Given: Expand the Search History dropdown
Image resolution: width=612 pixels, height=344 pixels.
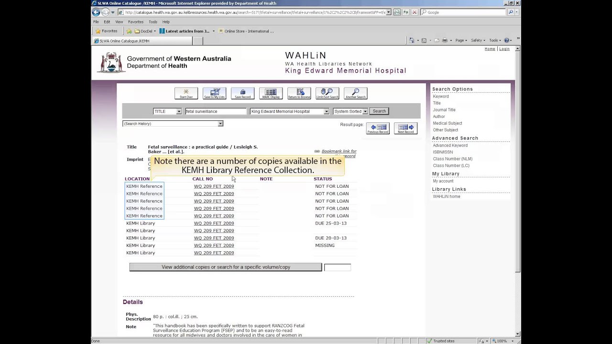Looking at the screenshot, I should coord(173,124).
